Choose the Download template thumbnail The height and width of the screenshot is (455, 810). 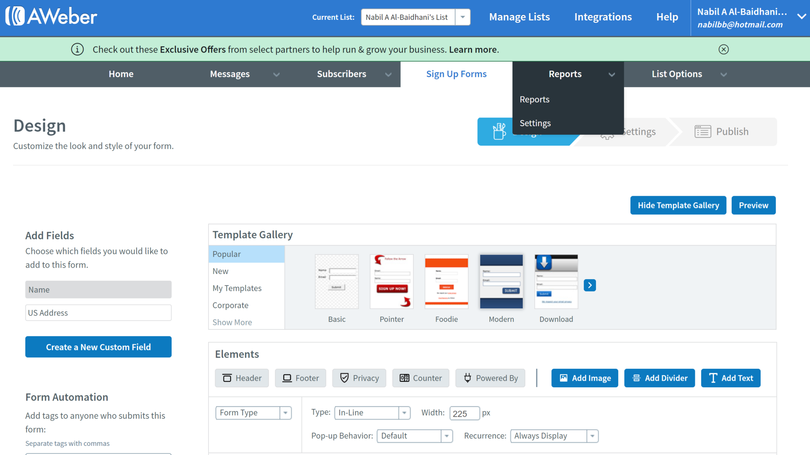[x=556, y=281]
